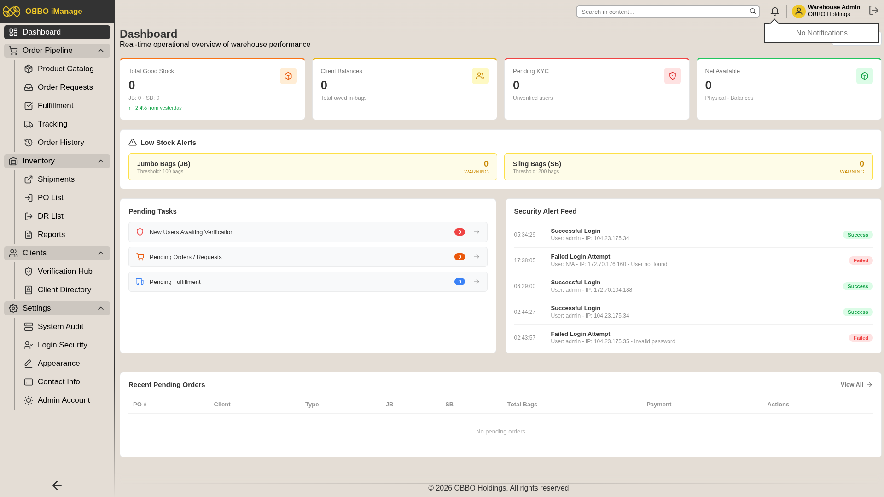
Task: Collapse the sidebar with the back arrow
Action: click(57, 485)
